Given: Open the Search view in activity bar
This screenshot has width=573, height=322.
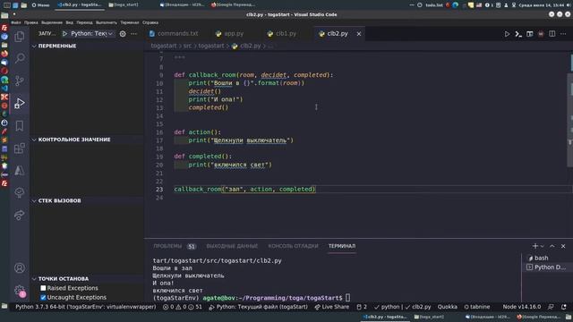Looking at the screenshot, I should (x=20, y=58).
